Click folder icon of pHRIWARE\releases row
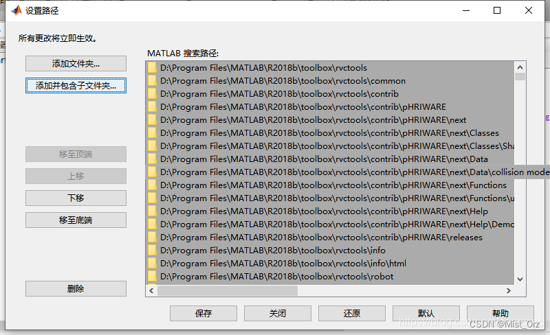 click(x=152, y=237)
